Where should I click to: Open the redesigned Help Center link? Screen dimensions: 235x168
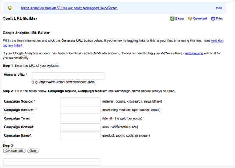click(x=69, y=8)
